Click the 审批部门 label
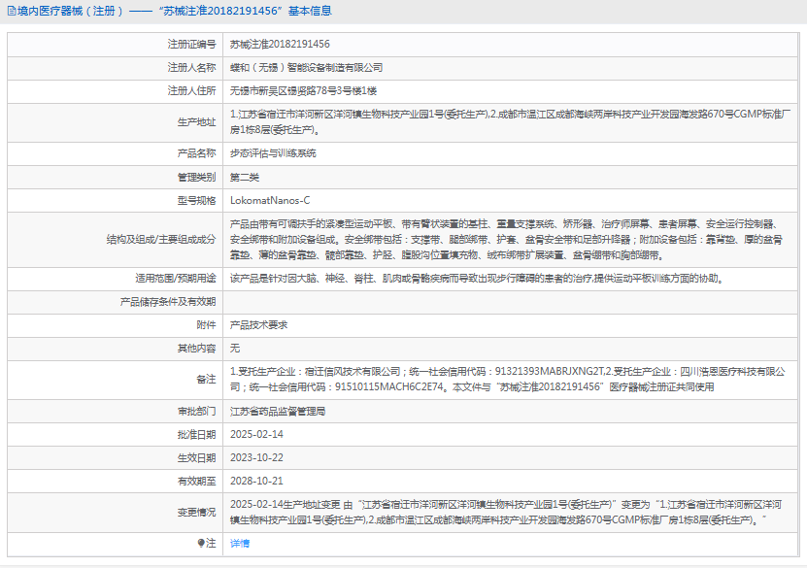The width and height of the screenshot is (807, 568). point(196,412)
